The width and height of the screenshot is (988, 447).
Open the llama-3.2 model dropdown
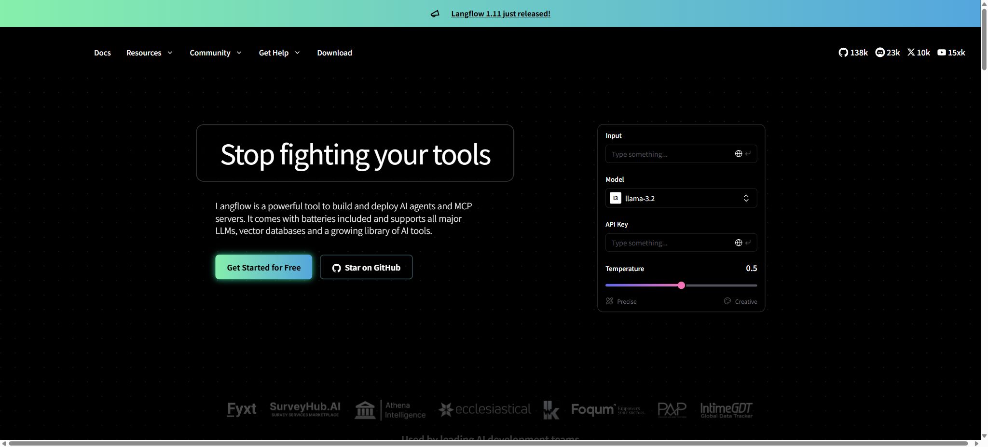tap(681, 198)
